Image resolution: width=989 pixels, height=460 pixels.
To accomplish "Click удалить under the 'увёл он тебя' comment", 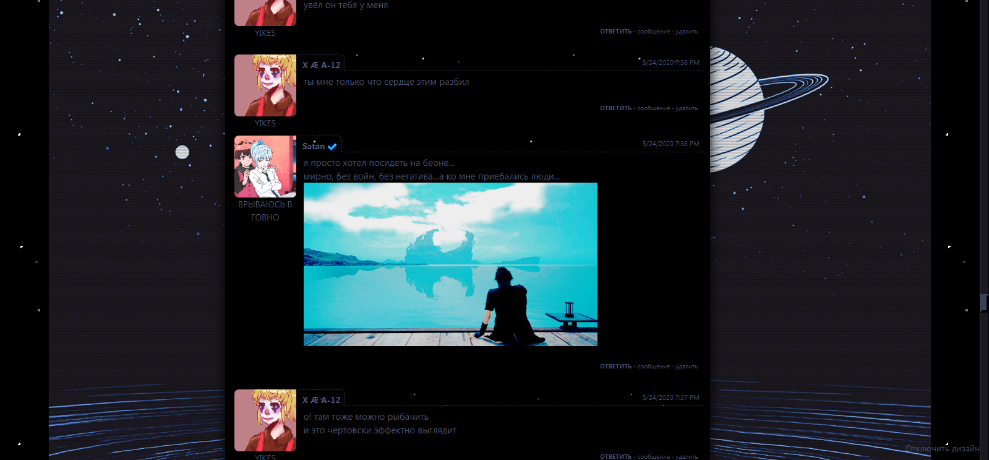I will point(686,32).
